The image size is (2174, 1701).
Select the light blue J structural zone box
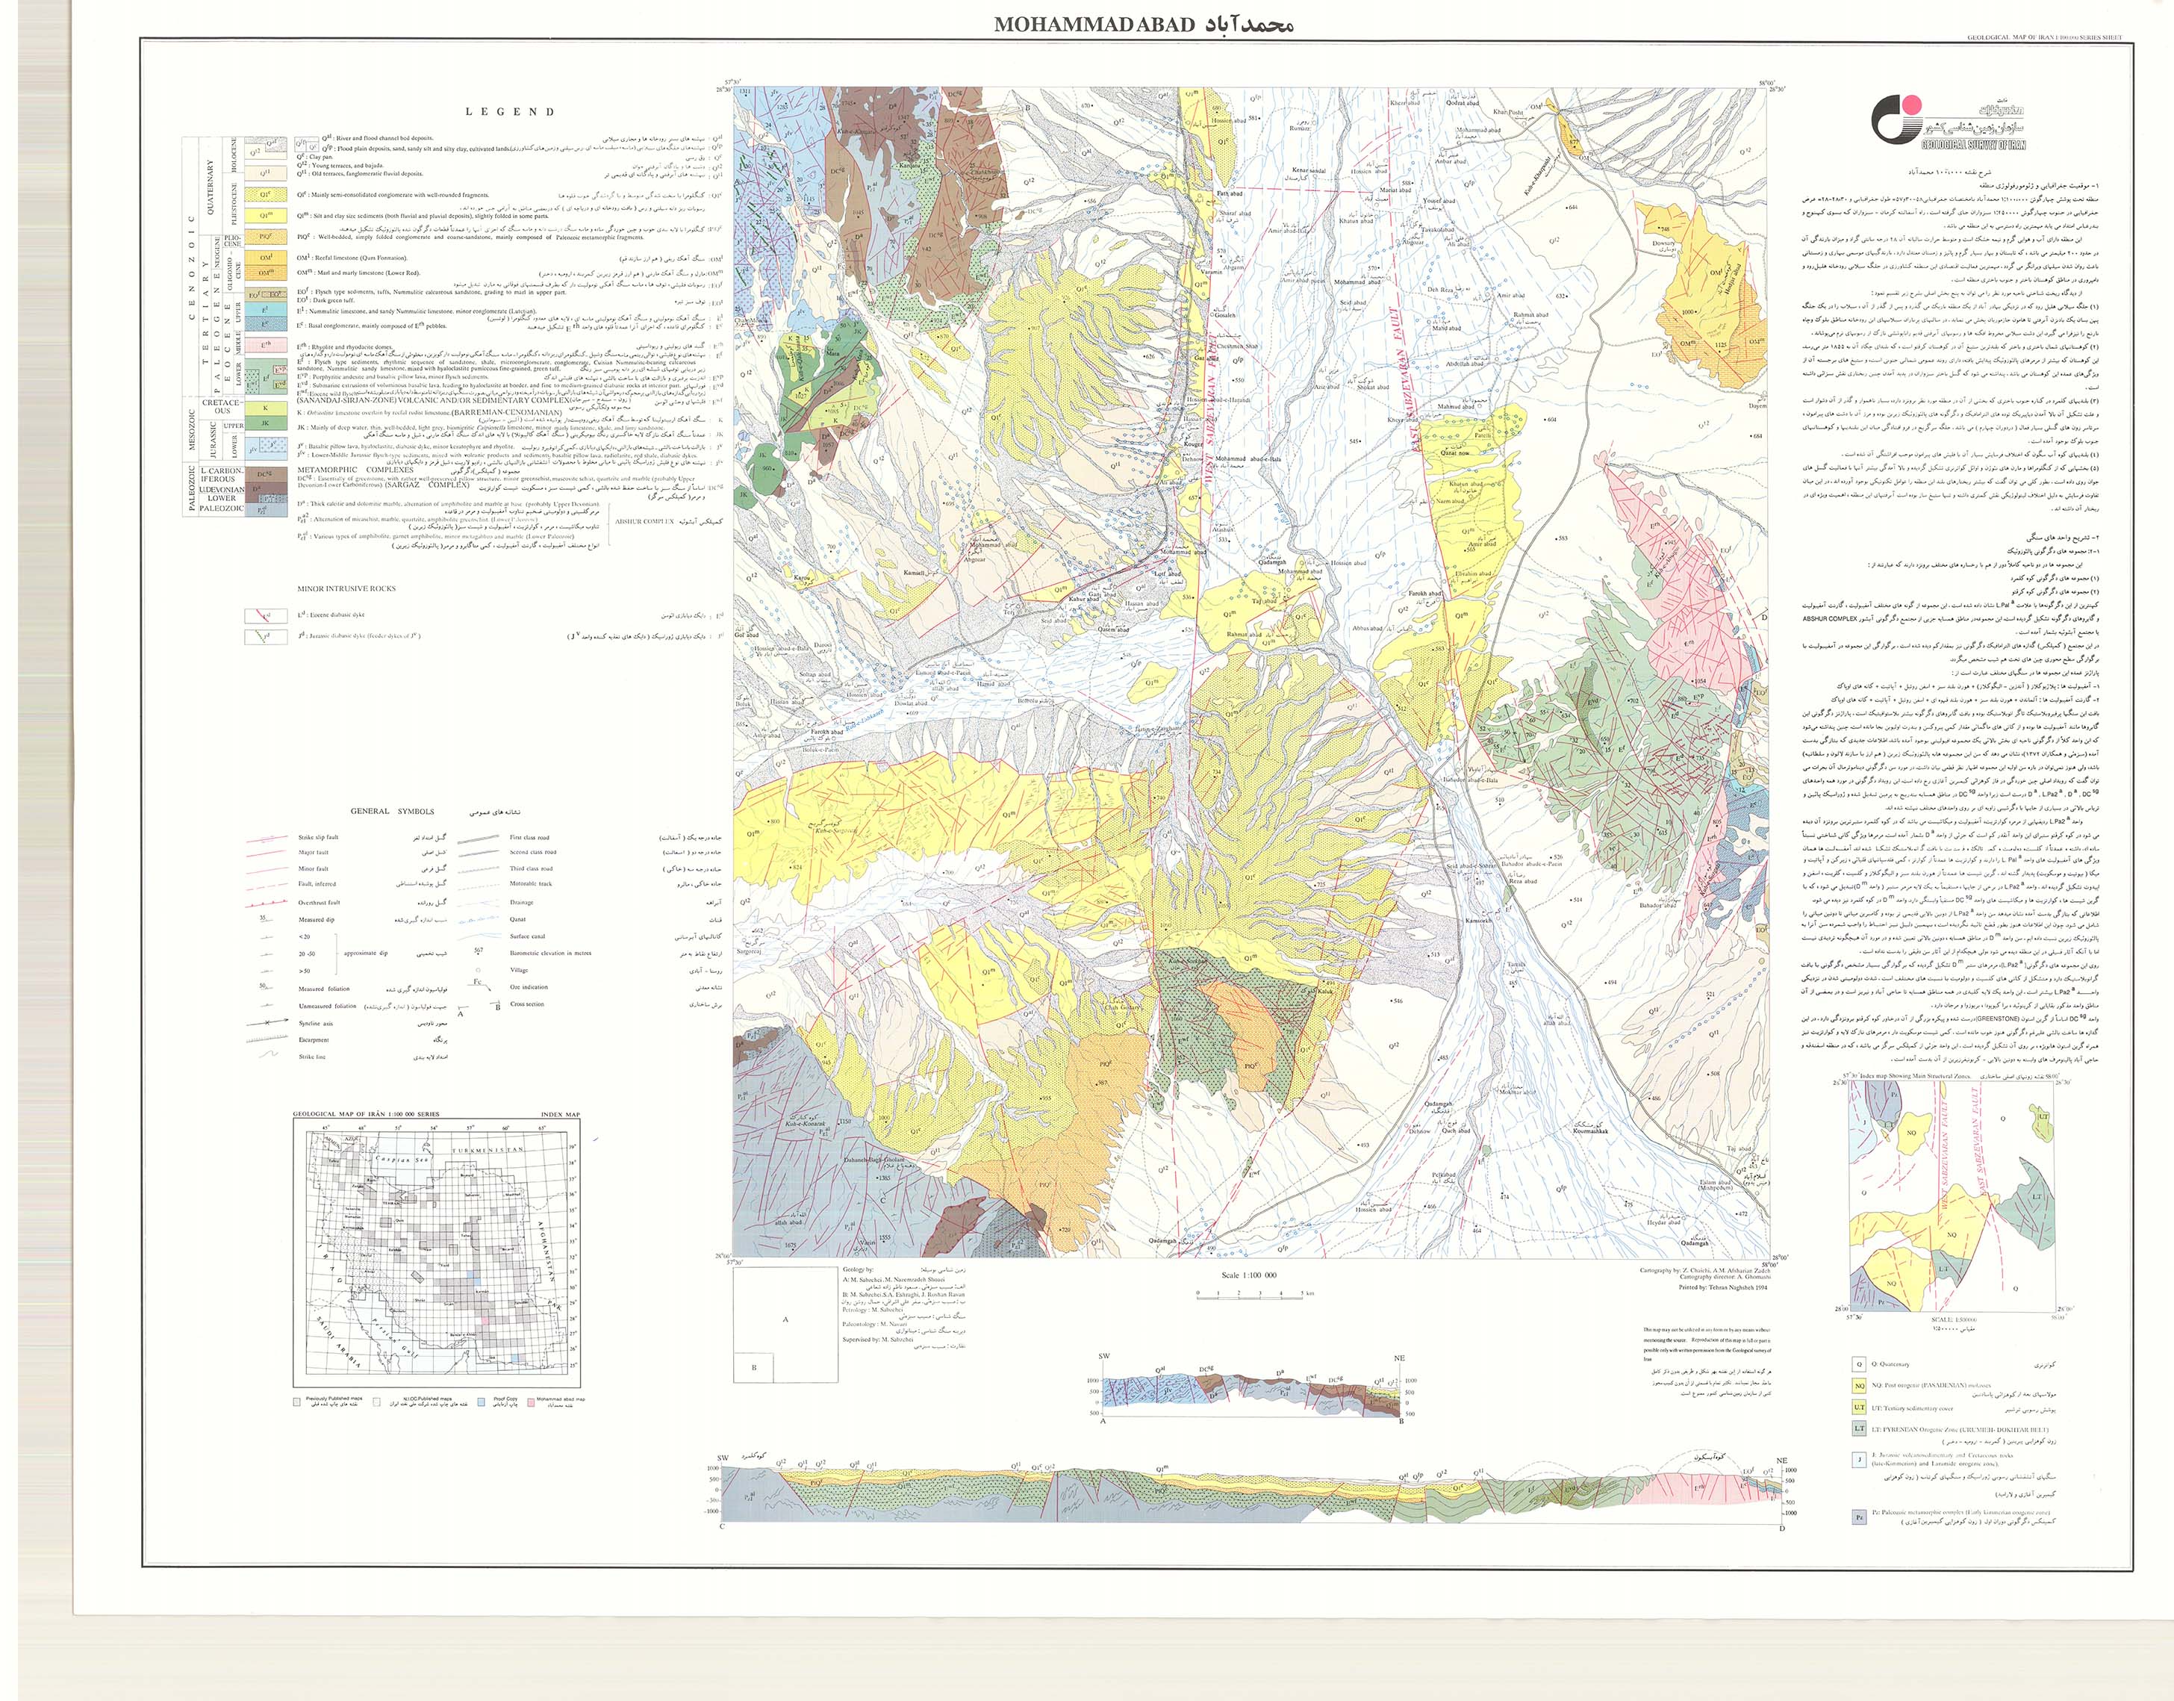pyautogui.click(x=1858, y=1459)
